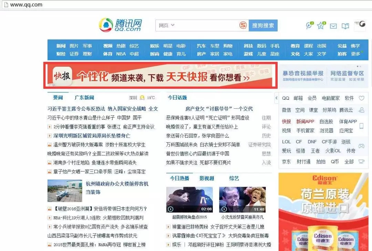
Task: Open the QQ messages icon with badge 2
Action: 309,25
